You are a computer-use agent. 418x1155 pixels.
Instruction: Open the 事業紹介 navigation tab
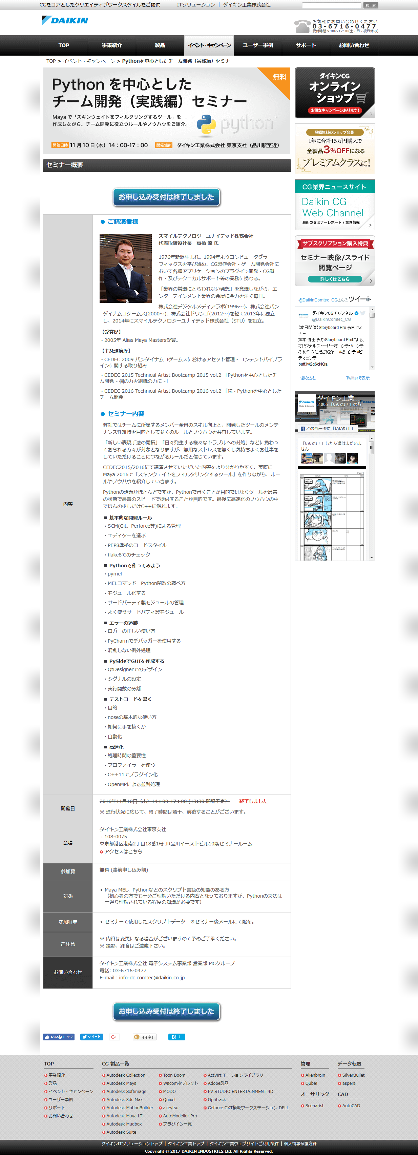tap(112, 45)
